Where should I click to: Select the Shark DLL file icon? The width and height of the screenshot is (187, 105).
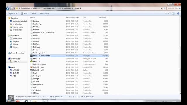coord(32,73)
